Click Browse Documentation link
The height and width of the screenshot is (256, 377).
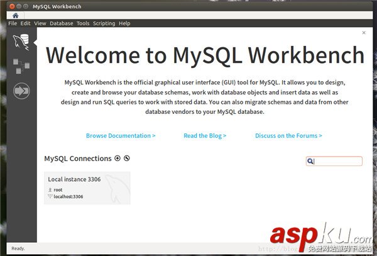tap(121, 136)
